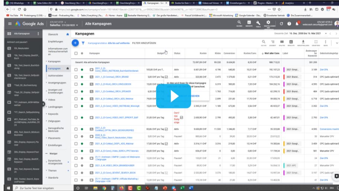Open the Windows Start button

point(9,188)
